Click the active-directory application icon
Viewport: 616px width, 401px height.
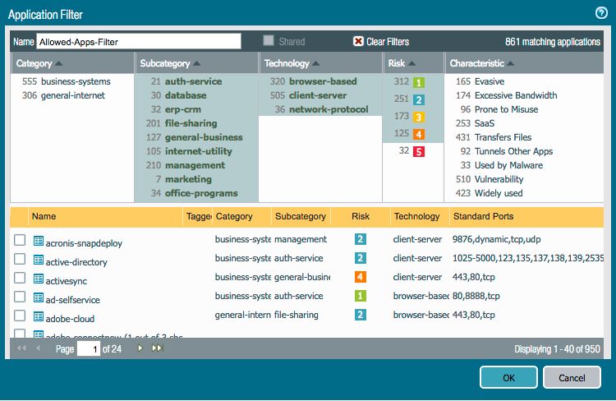point(38,260)
